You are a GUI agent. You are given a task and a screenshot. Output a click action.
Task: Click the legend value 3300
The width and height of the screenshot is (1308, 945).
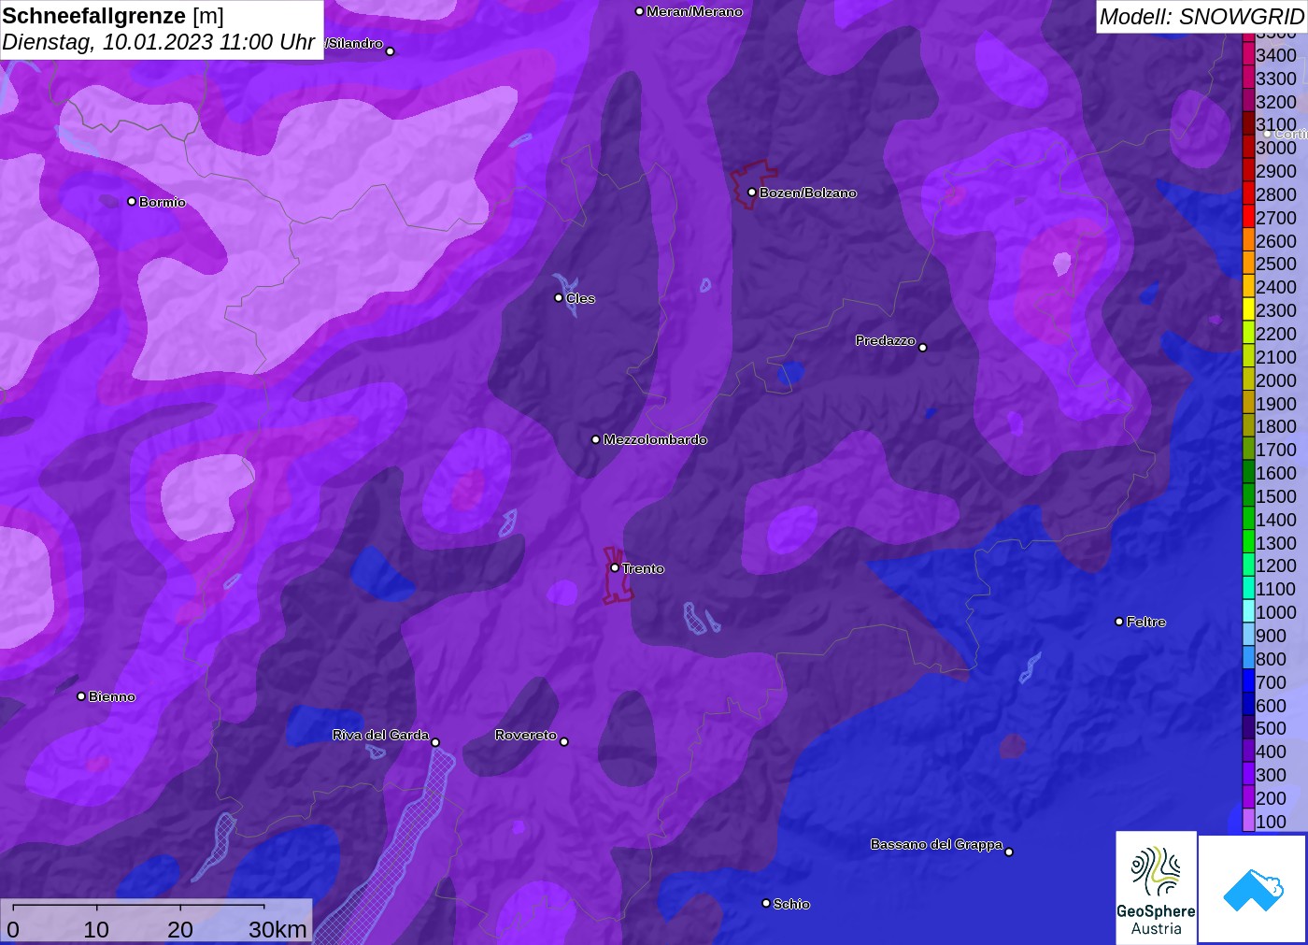1276,79
